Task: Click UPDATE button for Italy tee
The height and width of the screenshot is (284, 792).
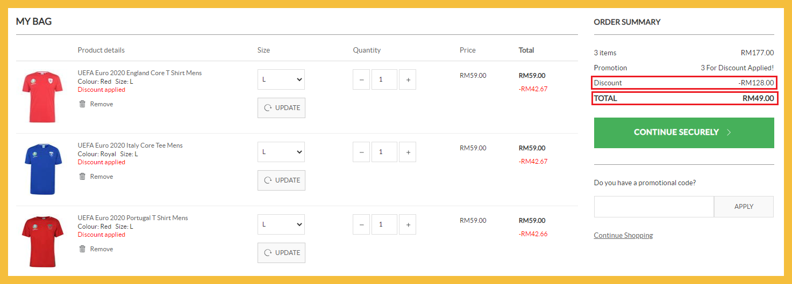Action: click(281, 180)
